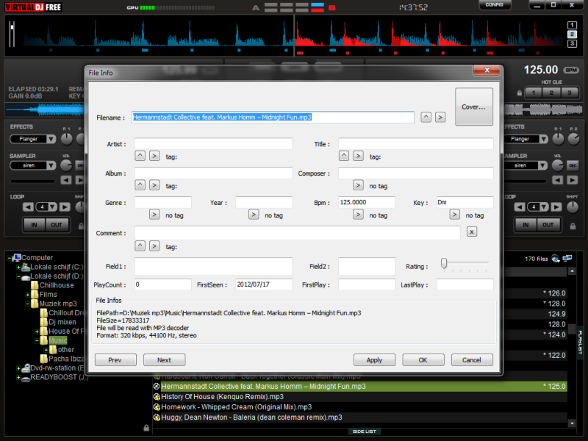588x441 pixels.
Task: Toggle the lock icon below the folder tree
Action: pyautogui.click(x=146, y=428)
